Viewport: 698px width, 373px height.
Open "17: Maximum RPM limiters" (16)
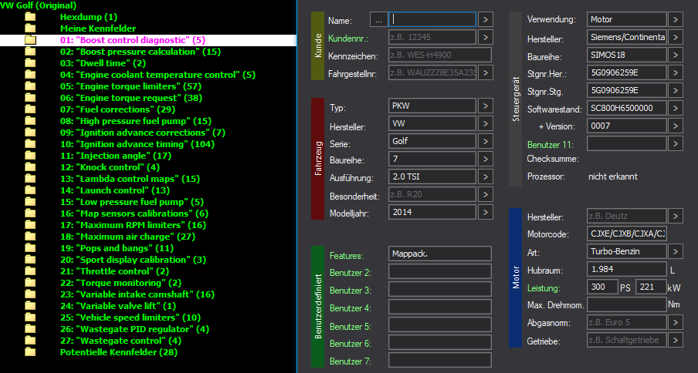pos(133,225)
